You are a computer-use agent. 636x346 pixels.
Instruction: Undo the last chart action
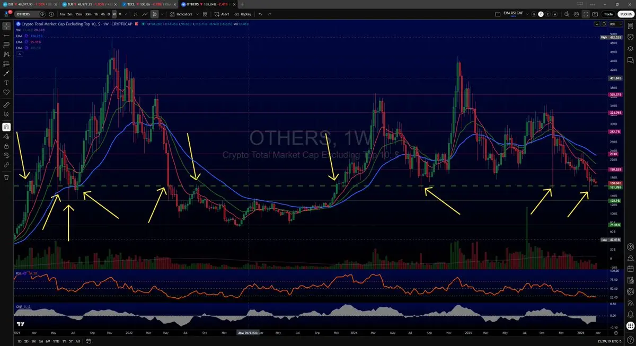(x=260, y=14)
